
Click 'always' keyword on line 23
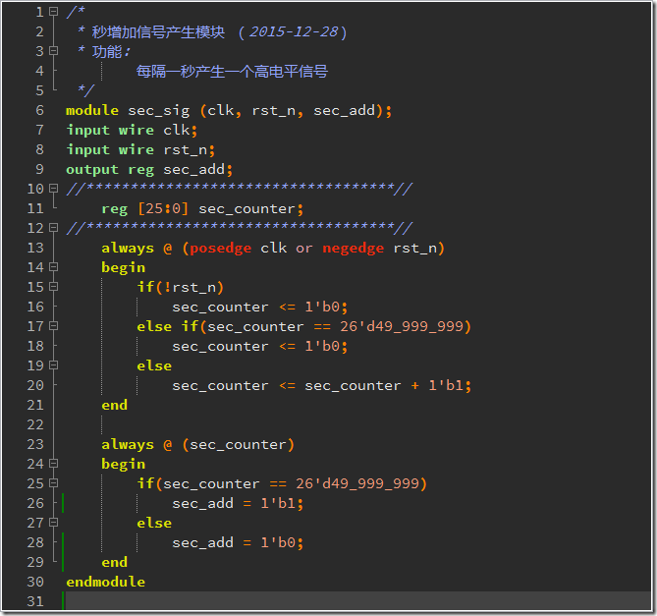(128, 445)
